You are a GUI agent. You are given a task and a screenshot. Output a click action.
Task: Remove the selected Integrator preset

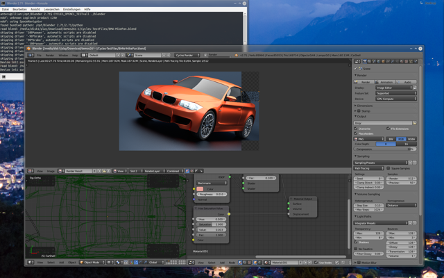click(415, 223)
